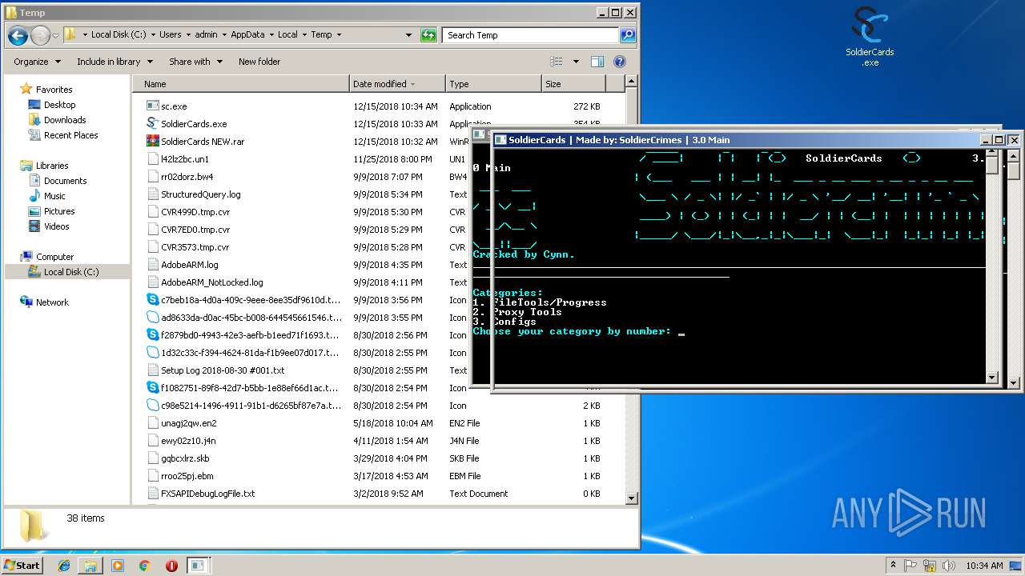This screenshot has width=1025, height=576.
Task: Select Computer in the navigation pane
Action: 54,257
